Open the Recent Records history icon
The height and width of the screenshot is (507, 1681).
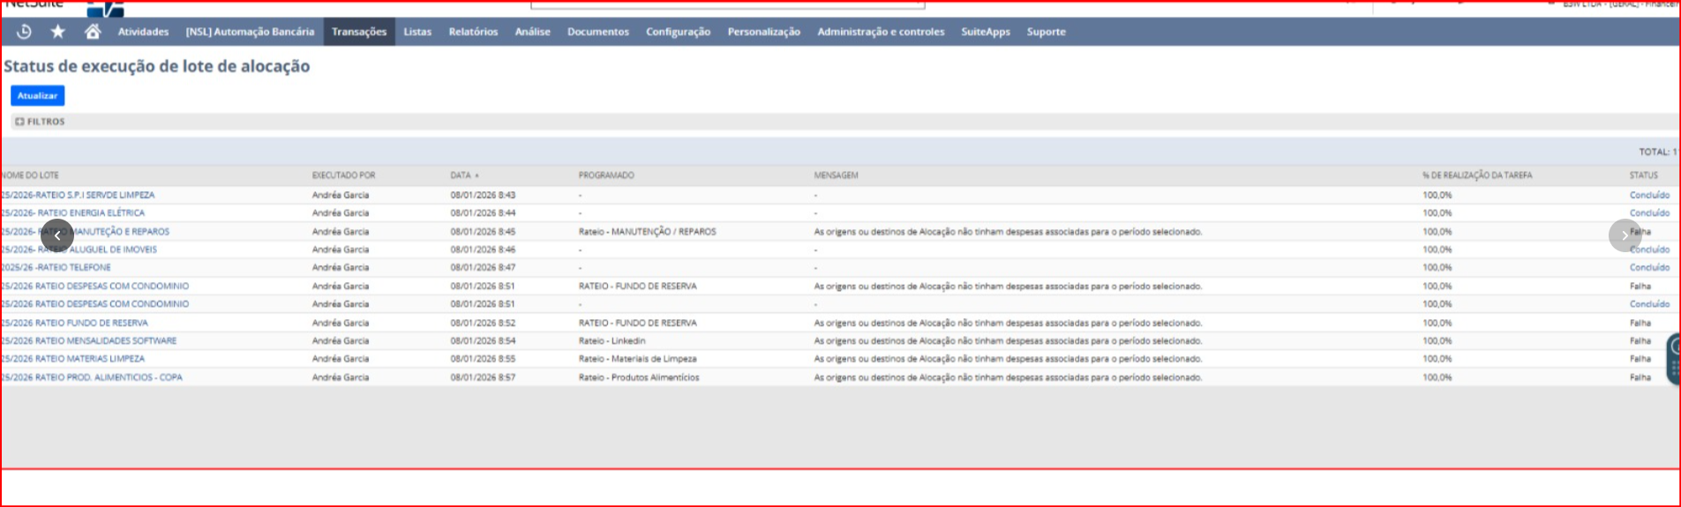click(x=24, y=32)
